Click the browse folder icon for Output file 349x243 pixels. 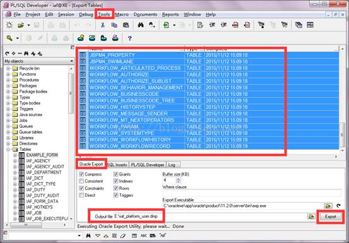click(311, 216)
